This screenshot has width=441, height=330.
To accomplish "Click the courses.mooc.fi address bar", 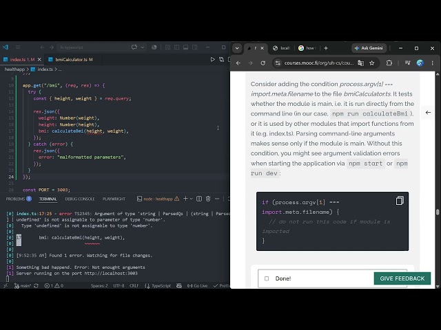I will (319, 63).
